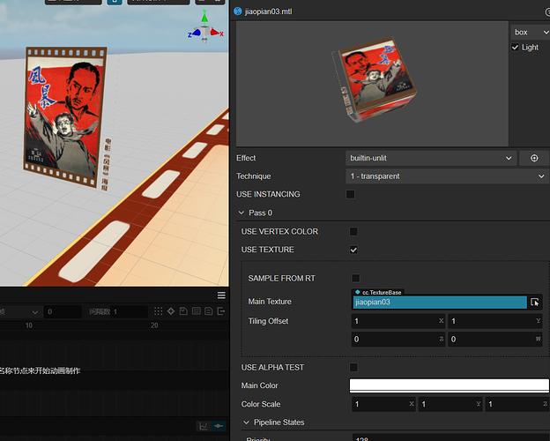
Task: Click the green Y axis gizmo cone
Action: click(204, 17)
